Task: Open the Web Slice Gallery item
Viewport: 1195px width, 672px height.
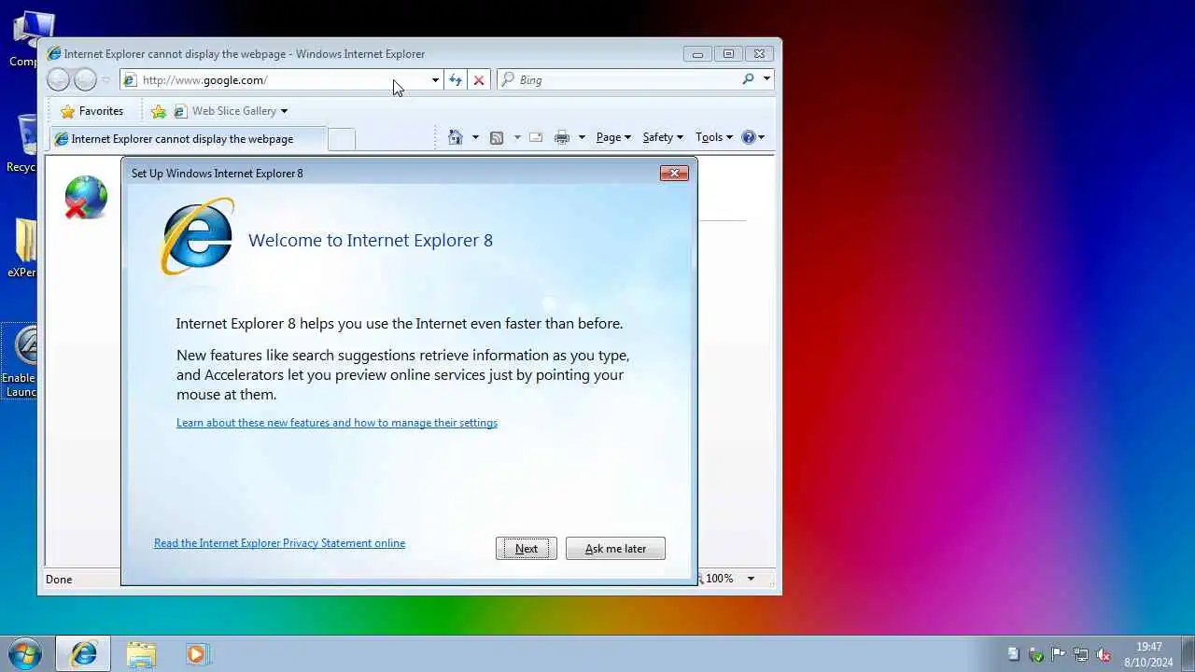Action: (x=231, y=111)
